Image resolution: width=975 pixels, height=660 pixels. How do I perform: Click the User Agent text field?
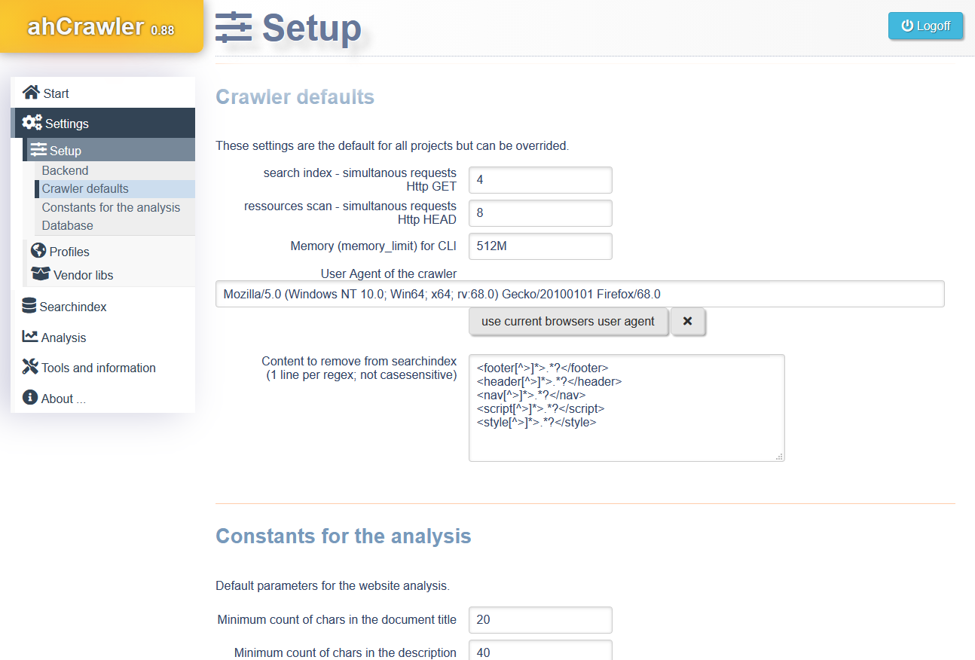[x=579, y=294]
